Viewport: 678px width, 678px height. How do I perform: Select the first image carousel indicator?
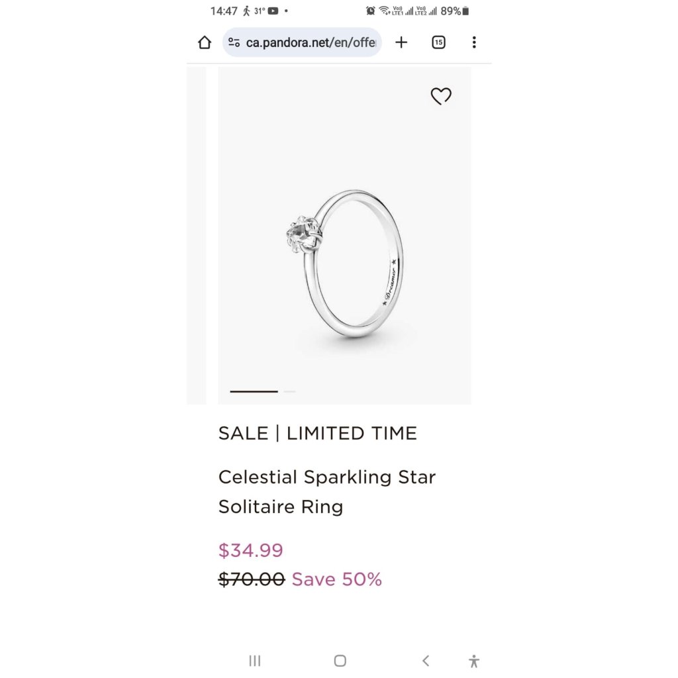click(x=254, y=391)
